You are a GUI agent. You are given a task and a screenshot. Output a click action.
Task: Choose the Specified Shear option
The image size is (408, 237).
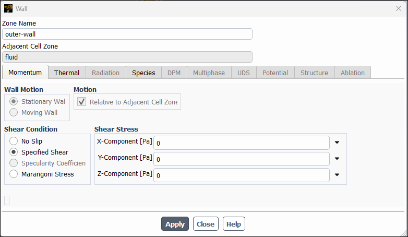coord(14,152)
